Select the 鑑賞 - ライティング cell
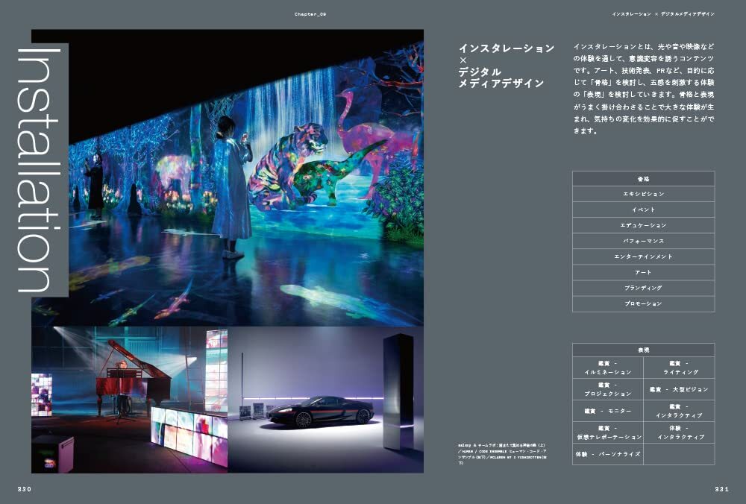The image size is (746, 504). 679,368
